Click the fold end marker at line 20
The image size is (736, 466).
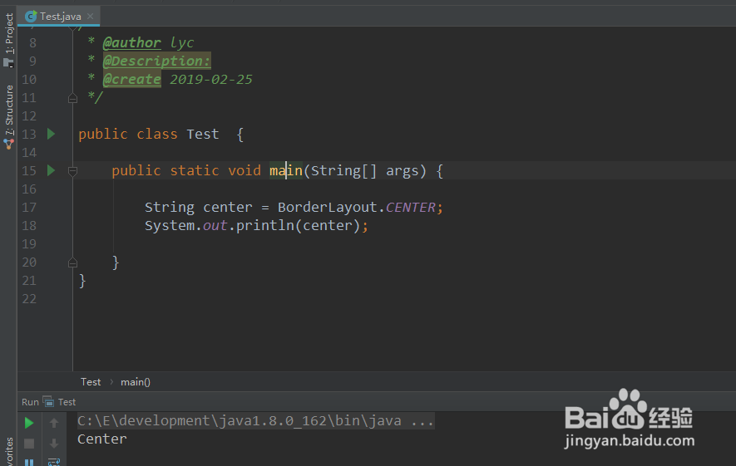click(x=72, y=262)
